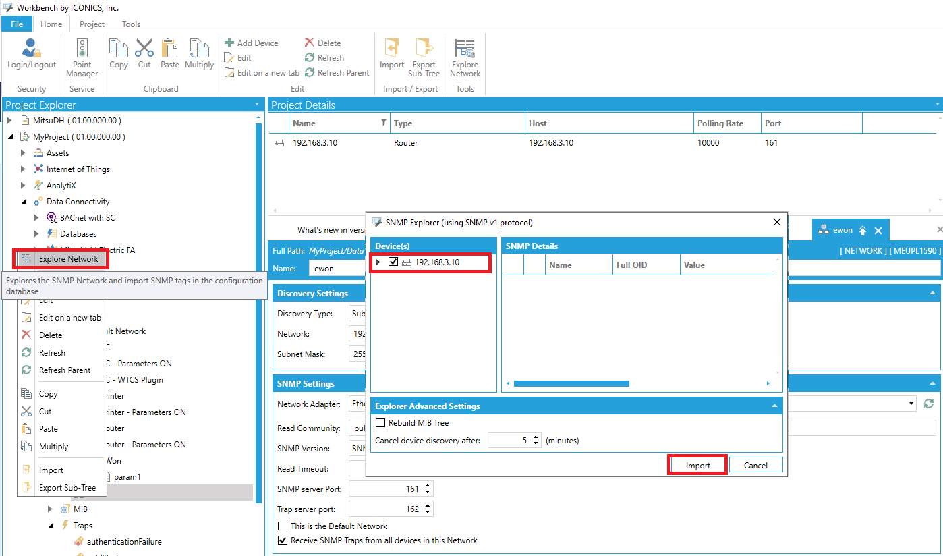Toggle Receive SNMP Traps from all devices

click(283, 540)
